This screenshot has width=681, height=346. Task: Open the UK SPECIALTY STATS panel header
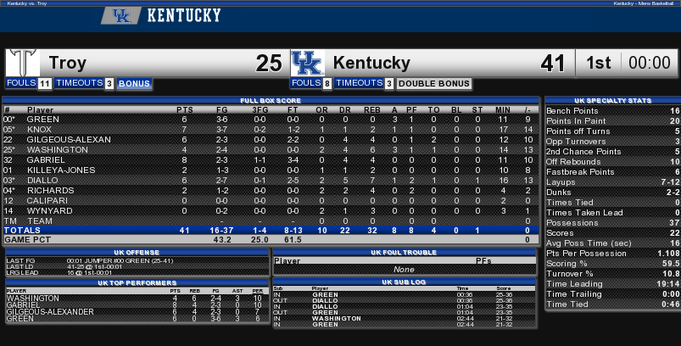[x=612, y=100]
